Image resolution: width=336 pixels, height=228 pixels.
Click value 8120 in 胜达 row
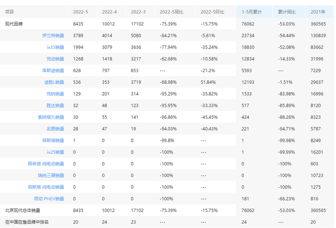(316, 105)
